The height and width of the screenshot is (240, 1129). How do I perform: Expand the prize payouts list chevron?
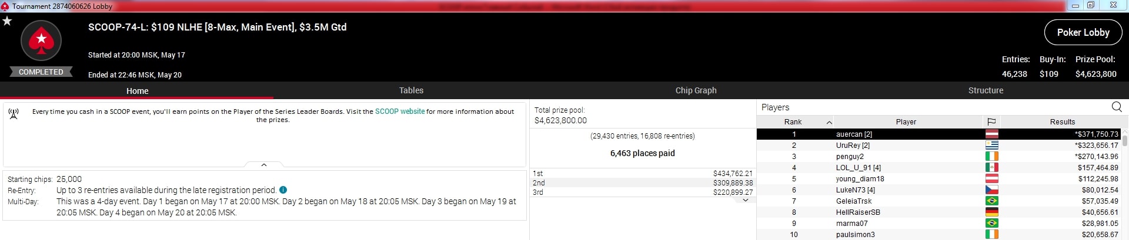(x=746, y=201)
